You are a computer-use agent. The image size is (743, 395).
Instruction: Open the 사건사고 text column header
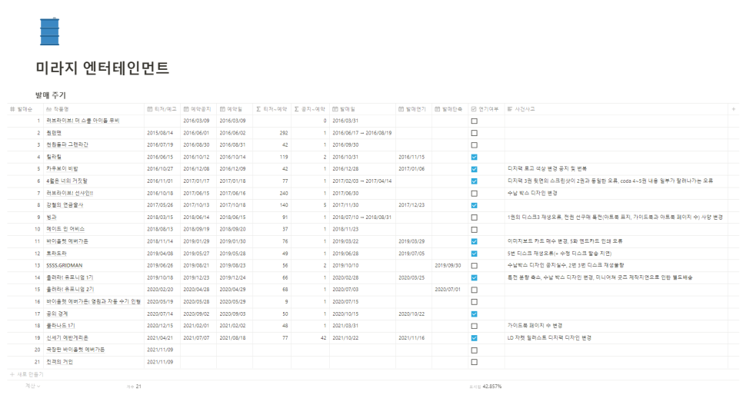point(521,109)
